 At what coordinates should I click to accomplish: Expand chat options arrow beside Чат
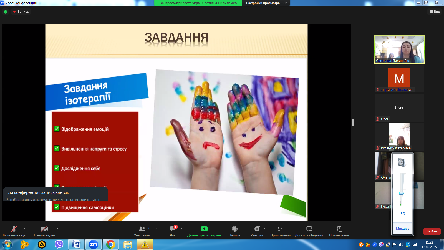point(182,229)
